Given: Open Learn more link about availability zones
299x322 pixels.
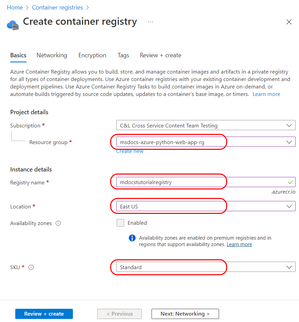Looking at the screenshot, I should [239, 244].
